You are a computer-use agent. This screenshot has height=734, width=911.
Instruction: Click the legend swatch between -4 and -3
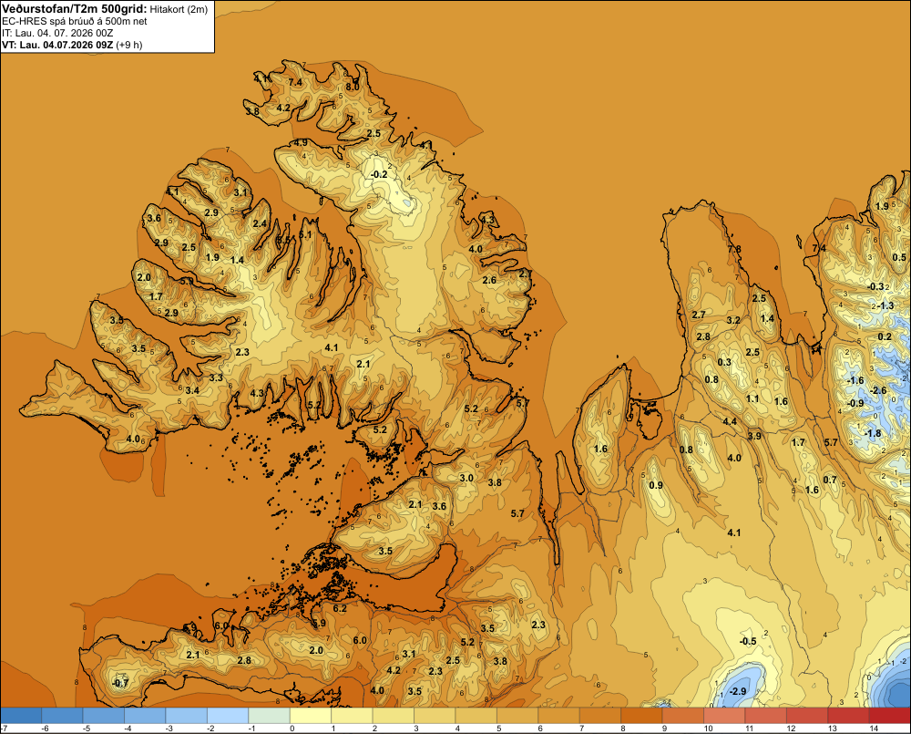click(x=145, y=716)
